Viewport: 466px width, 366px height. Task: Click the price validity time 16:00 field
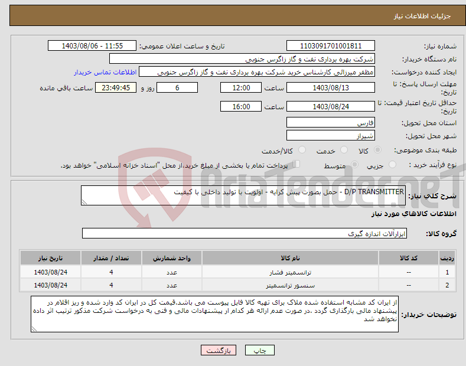[x=241, y=106]
